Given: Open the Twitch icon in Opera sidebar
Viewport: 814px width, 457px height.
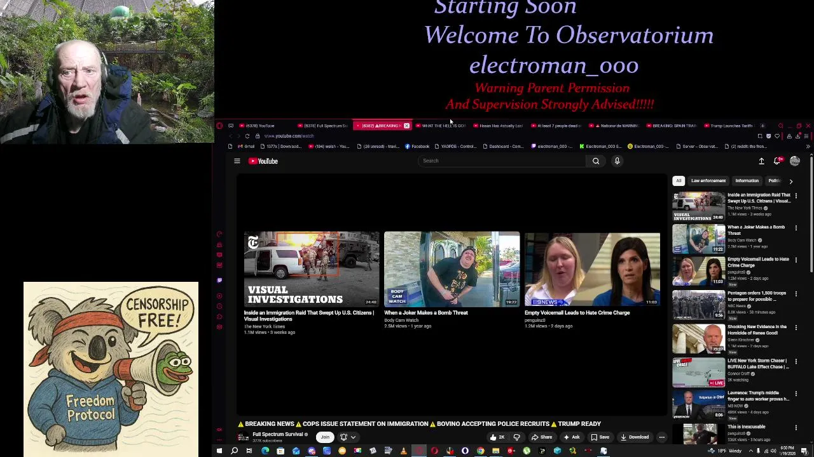Looking at the screenshot, I should 219,280.
